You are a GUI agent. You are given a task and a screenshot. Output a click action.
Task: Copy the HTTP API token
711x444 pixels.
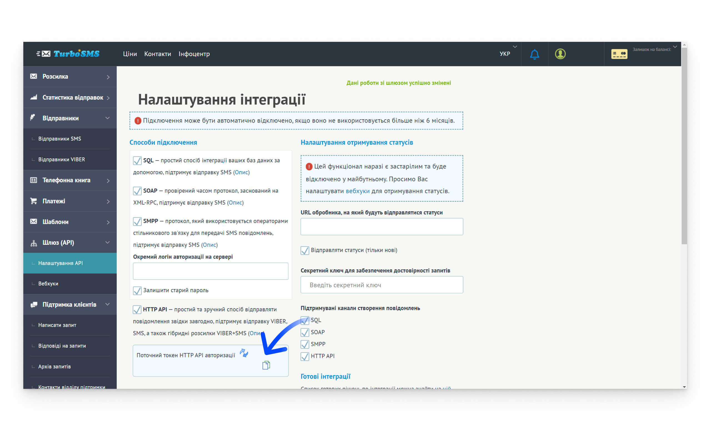tap(266, 365)
